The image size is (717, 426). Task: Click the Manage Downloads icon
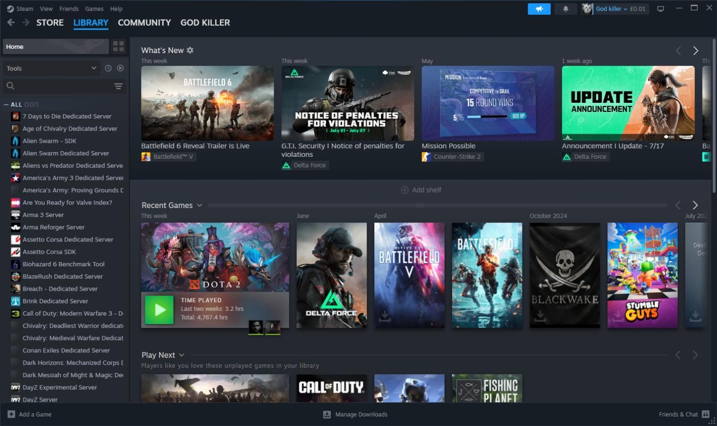click(327, 415)
